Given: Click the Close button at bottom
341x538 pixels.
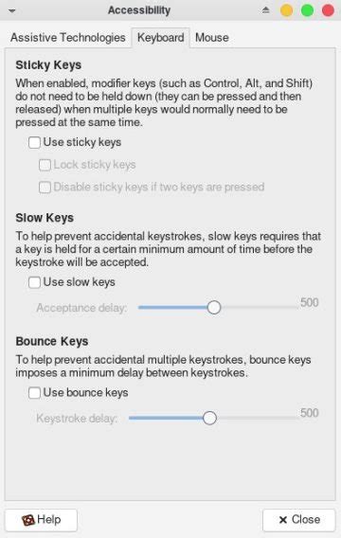Looking at the screenshot, I should pyautogui.click(x=298, y=520).
